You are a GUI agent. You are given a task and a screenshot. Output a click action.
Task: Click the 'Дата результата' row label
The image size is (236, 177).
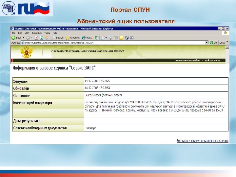pyautogui.click(x=27, y=121)
